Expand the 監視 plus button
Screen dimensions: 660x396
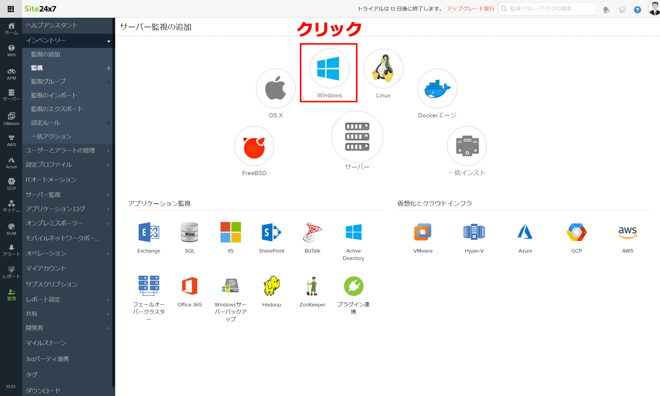point(108,68)
